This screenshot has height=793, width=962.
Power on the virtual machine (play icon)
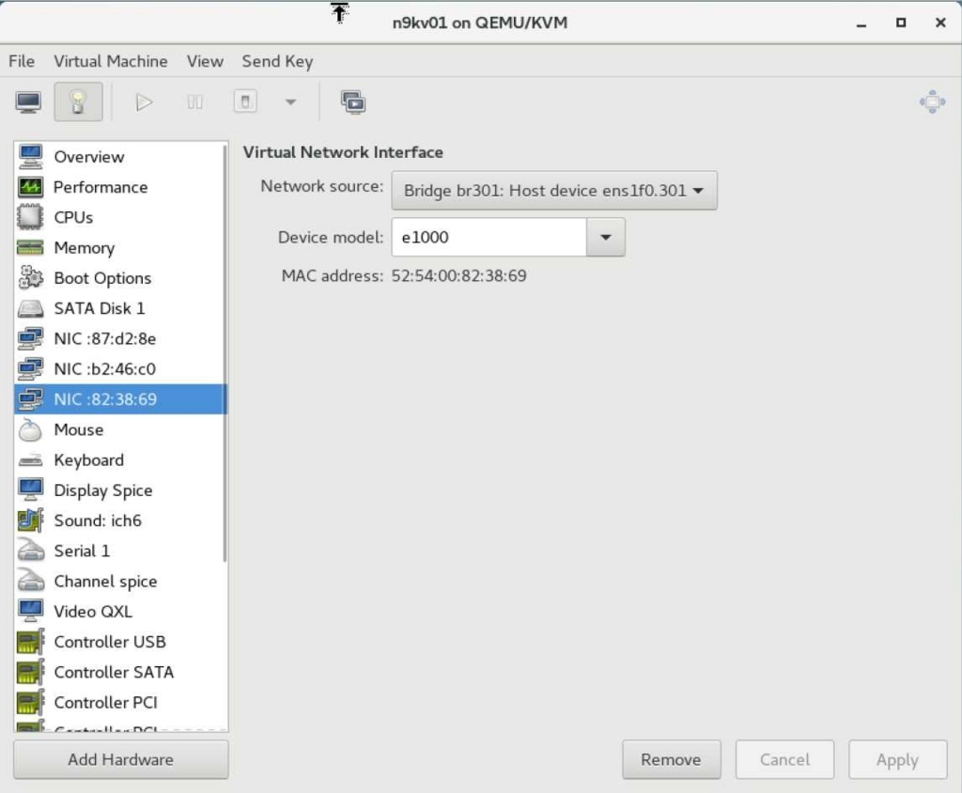(144, 101)
